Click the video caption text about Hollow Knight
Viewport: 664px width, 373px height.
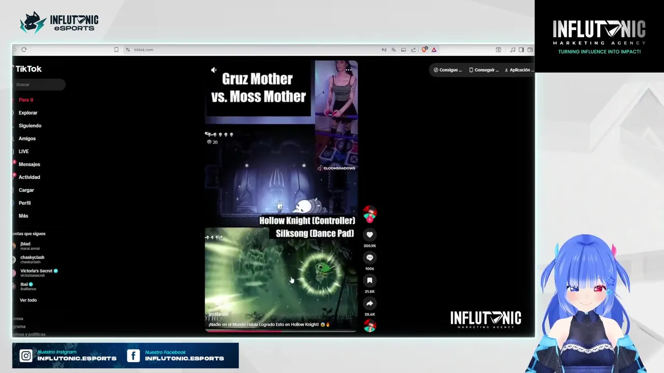pyautogui.click(x=269, y=324)
